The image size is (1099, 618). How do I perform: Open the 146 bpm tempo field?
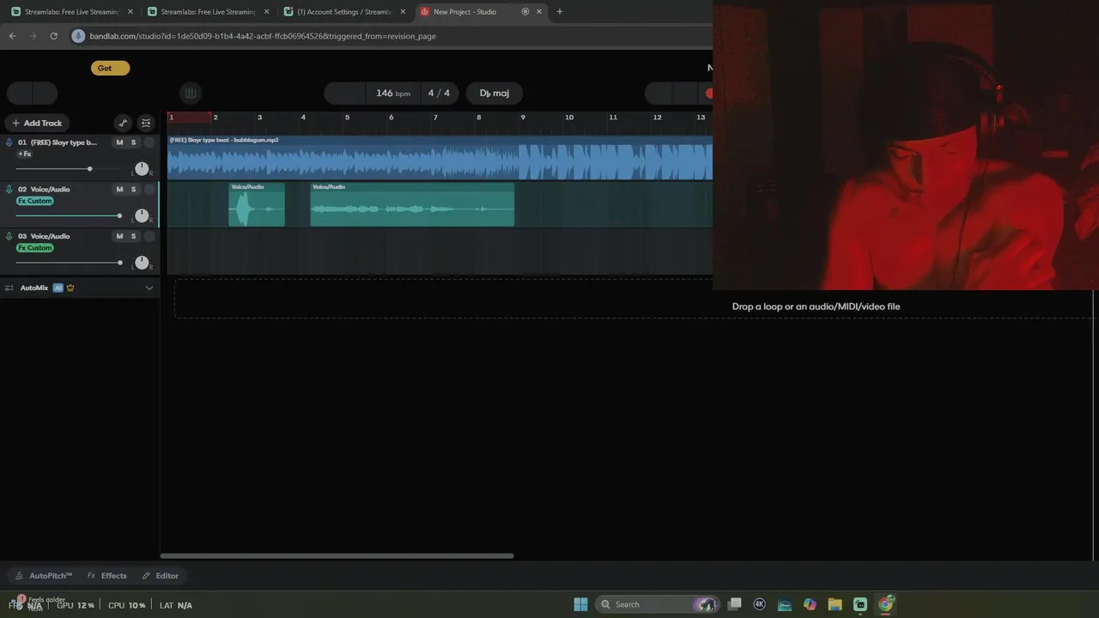[393, 94]
